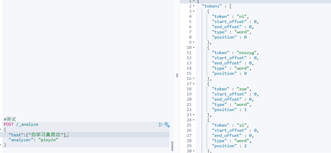
Task: Collapse the xue token object at line 17
Action: 194,84
